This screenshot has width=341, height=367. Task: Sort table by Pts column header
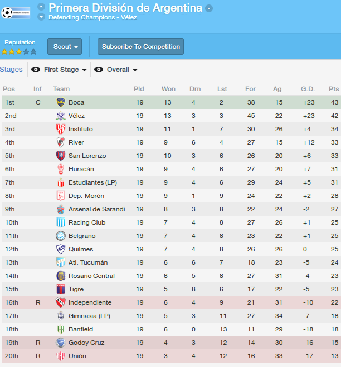coord(334,89)
